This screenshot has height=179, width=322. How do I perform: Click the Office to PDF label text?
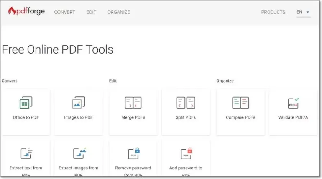point(26,117)
